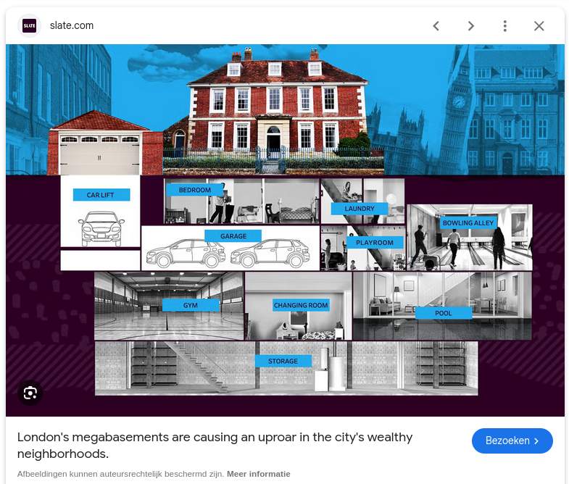Click the Bezoeken visit button
This screenshot has height=484, width=569.
[512, 441]
